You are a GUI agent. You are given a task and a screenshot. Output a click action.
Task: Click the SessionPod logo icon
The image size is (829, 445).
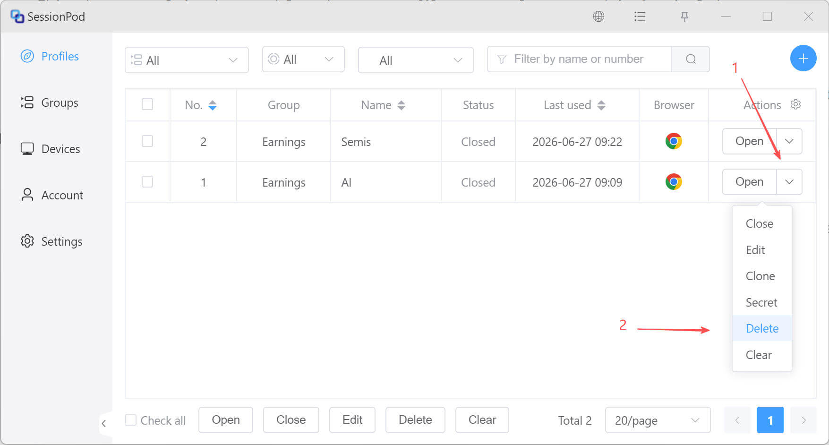17,17
